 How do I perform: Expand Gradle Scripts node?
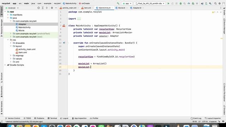tap(5, 65)
